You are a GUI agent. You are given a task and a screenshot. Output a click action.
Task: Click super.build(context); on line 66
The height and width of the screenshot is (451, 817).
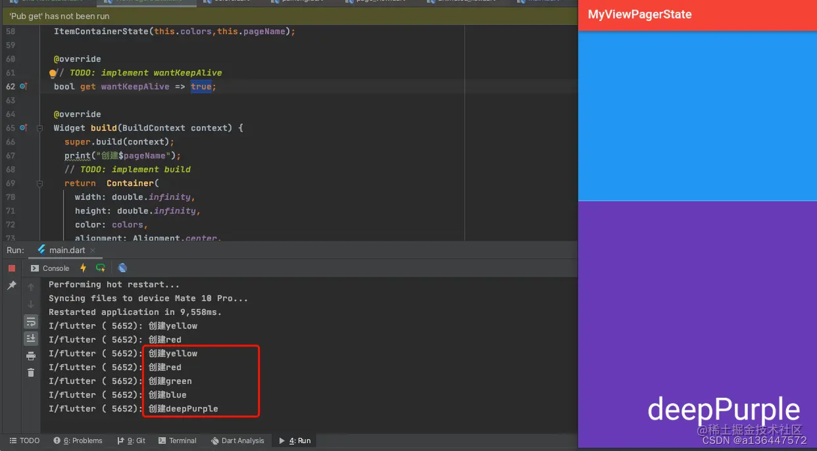click(119, 142)
